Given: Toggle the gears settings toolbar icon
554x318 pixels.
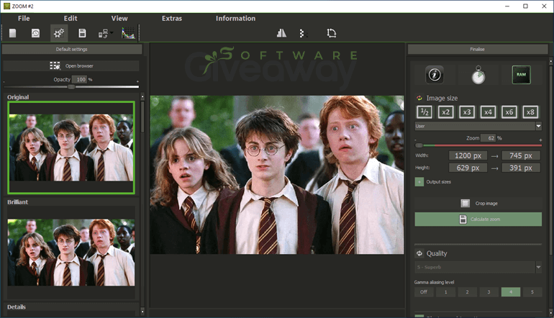Looking at the screenshot, I should point(59,33).
